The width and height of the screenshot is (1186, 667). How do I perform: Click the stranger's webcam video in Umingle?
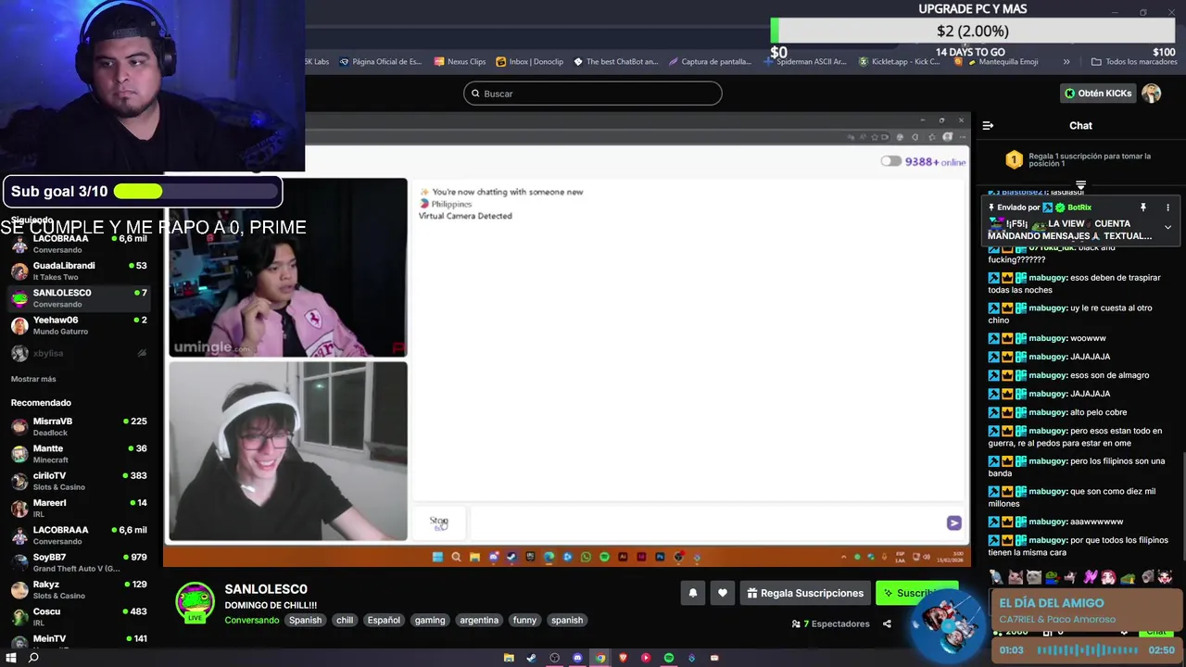pos(287,268)
